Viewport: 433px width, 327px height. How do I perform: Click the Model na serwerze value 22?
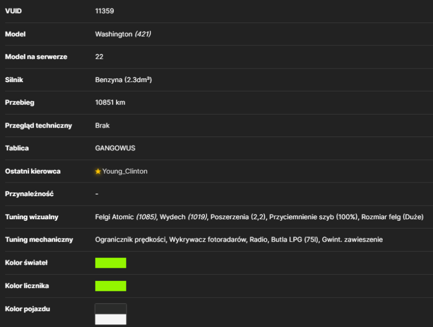tap(99, 57)
